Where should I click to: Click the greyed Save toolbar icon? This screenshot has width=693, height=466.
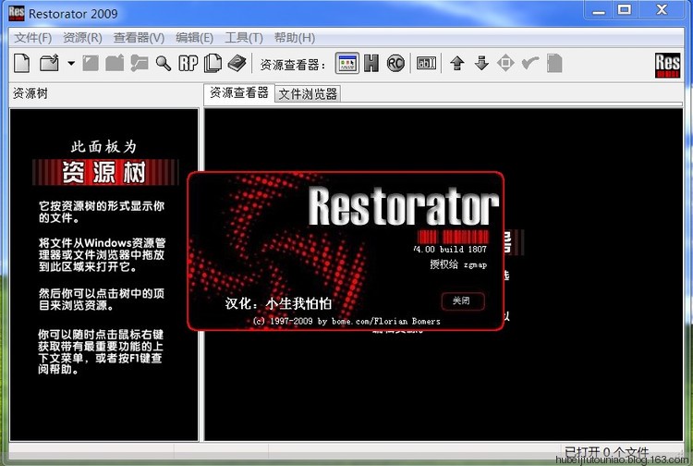click(91, 63)
